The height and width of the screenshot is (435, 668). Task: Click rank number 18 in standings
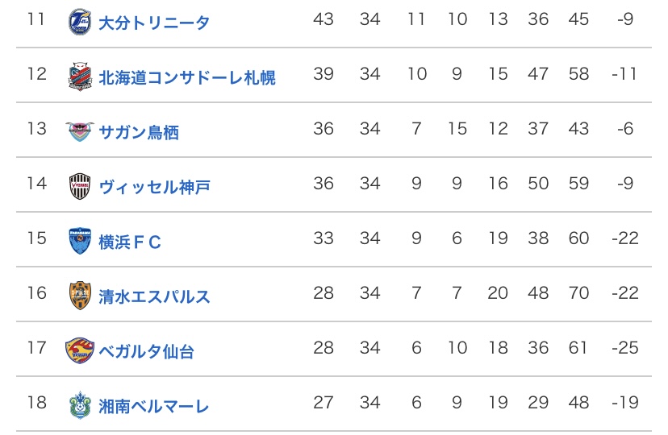(x=36, y=403)
